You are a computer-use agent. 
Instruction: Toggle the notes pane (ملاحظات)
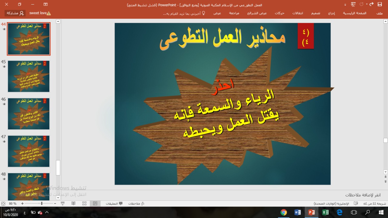[136, 203]
